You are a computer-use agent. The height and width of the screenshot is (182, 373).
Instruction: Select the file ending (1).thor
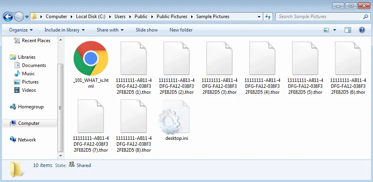point(133,68)
